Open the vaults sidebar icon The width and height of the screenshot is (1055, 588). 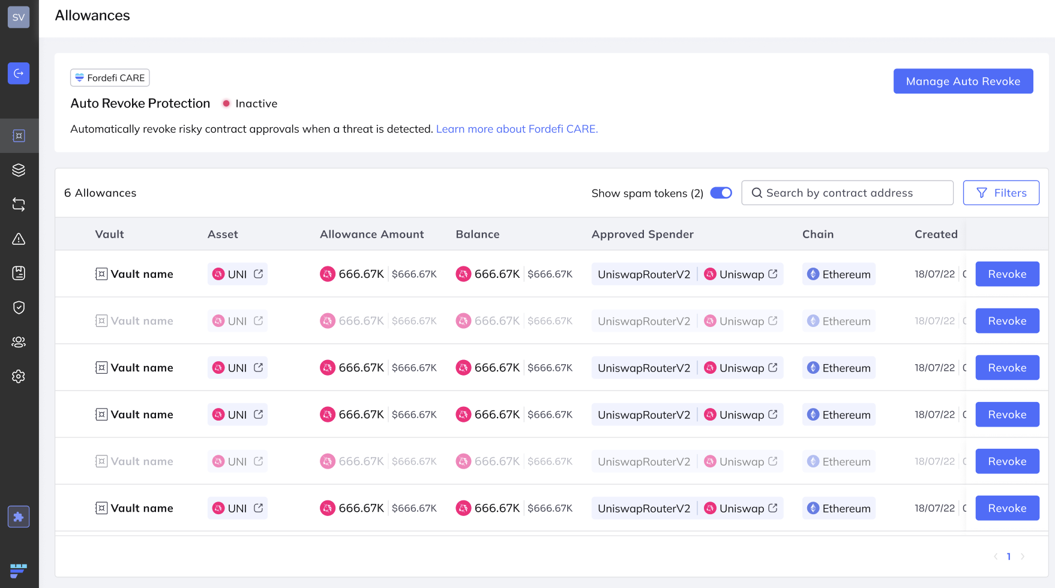pos(19,136)
